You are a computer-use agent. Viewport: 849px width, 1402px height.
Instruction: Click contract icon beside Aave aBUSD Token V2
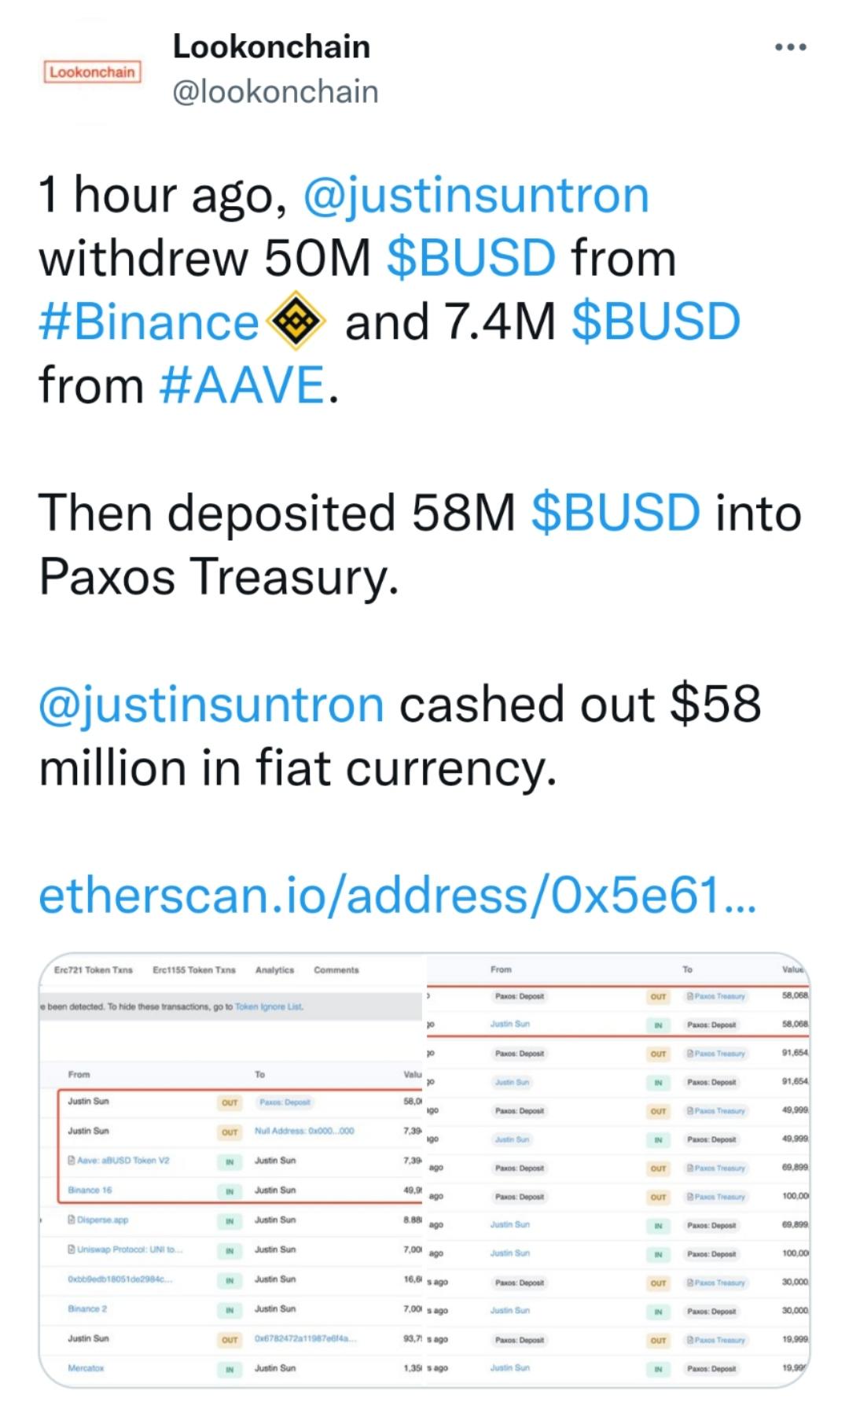(72, 1161)
